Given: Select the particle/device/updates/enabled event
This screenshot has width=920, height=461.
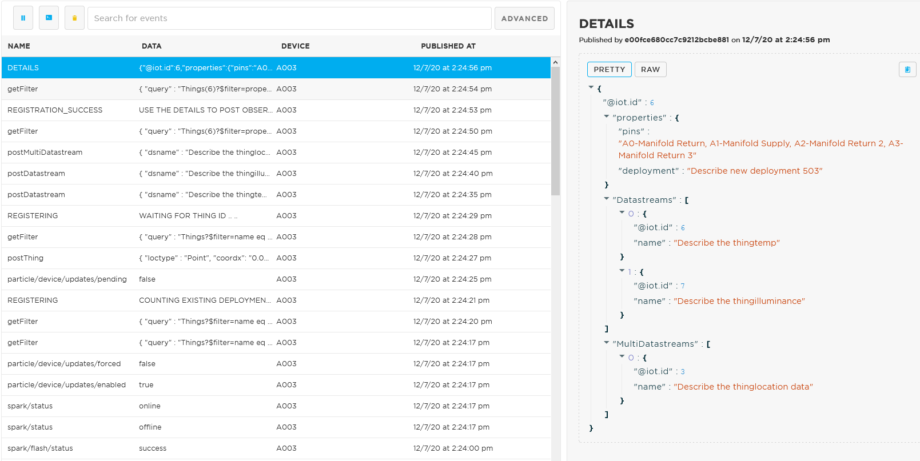Looking at the screenshot, I should pyautogui.click(x=276, y=385).
